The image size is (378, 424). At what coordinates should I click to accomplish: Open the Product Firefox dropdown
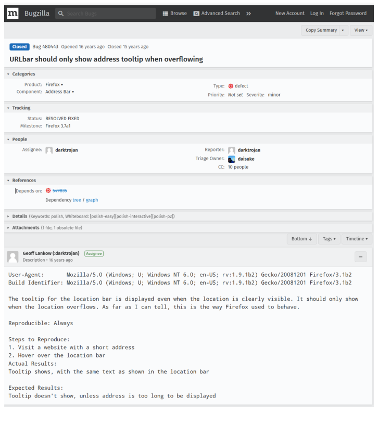[x=54, y=84]
